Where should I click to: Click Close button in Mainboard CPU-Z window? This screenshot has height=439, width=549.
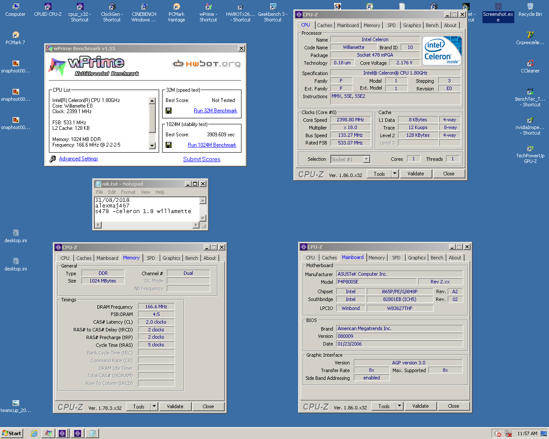453,406
